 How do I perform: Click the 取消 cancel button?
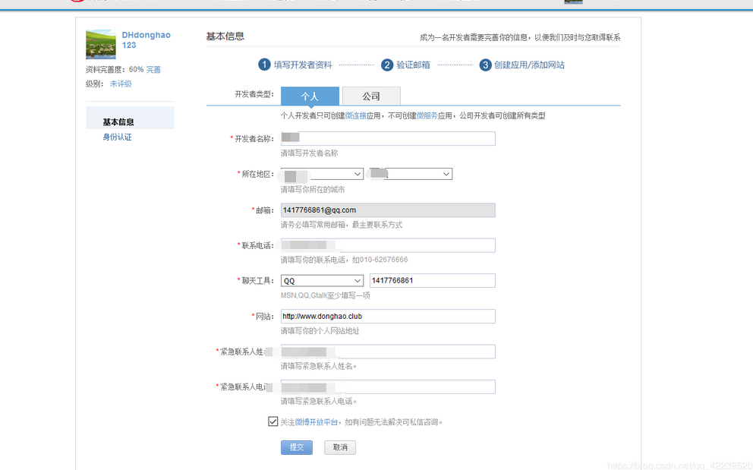[x=340, y=447]
